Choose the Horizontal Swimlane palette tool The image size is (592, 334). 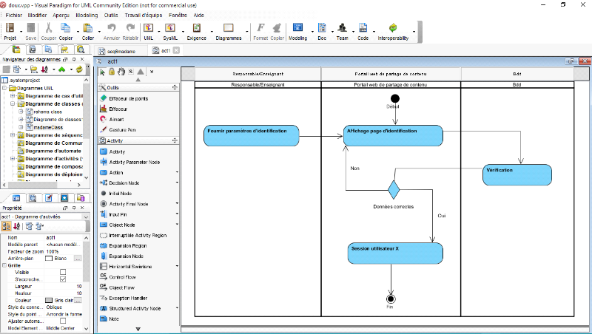pyautogui.click(x=129, y=265)
